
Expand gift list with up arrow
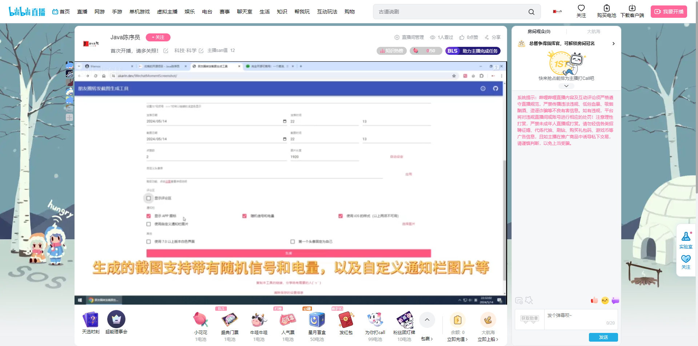[427, 320]
